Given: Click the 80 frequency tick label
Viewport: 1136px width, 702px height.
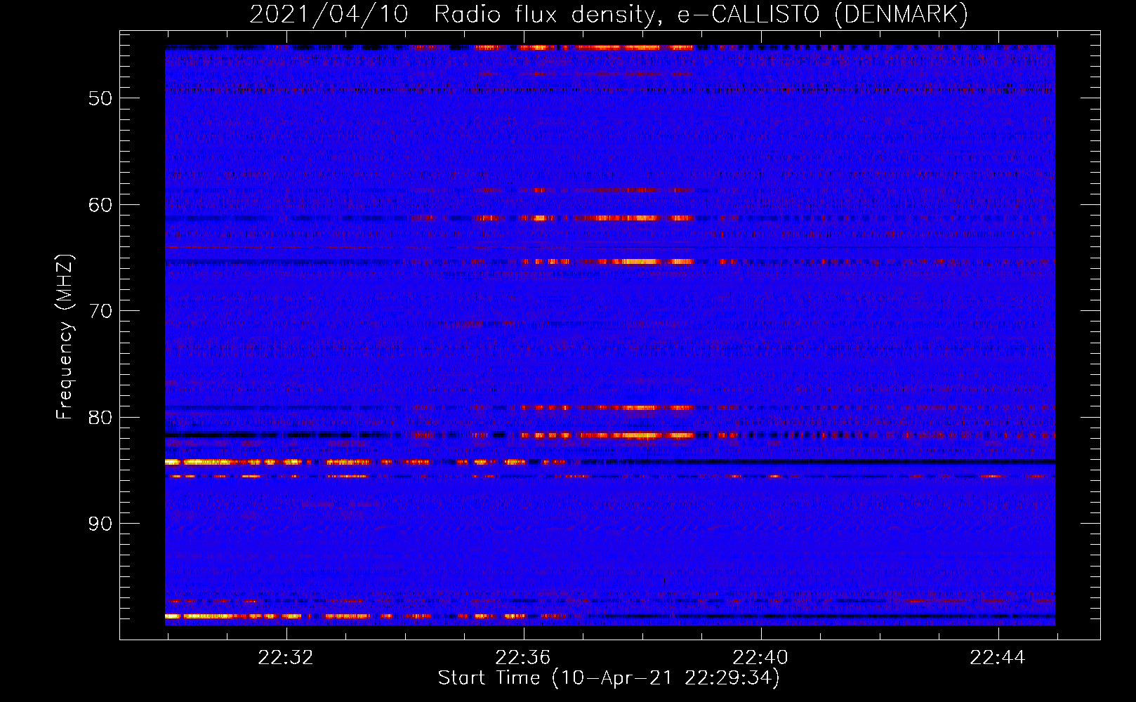Looking at the screenshot, I should coord(100,418).
